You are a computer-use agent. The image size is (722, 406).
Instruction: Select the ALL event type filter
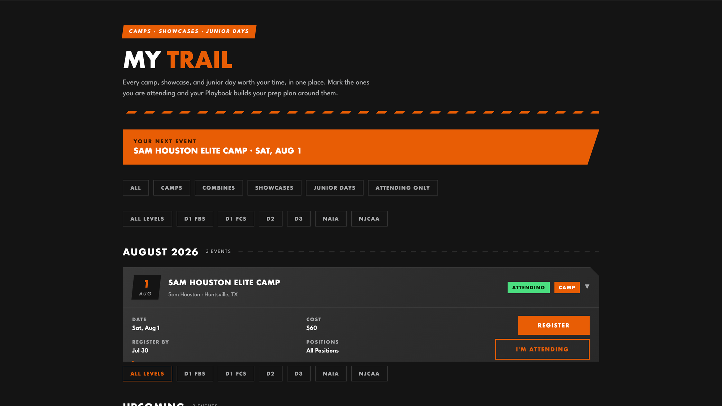pos(136,188)
